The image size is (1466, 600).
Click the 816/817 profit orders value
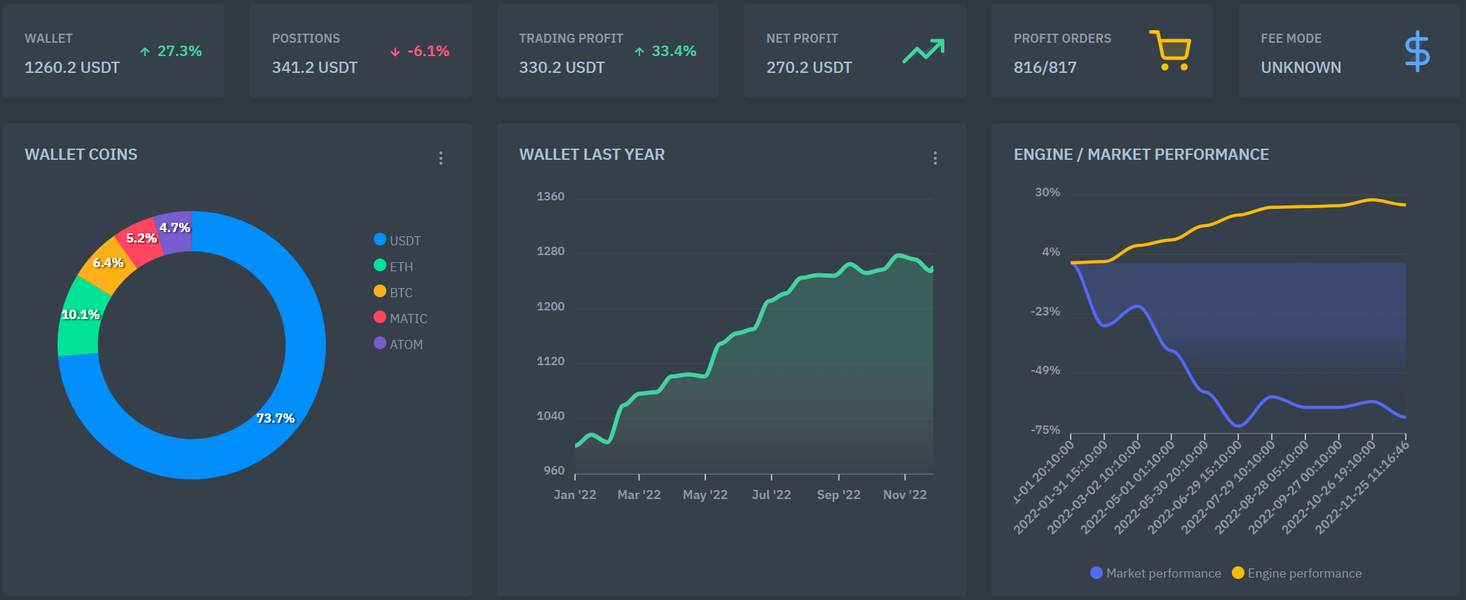[1045, 67]
